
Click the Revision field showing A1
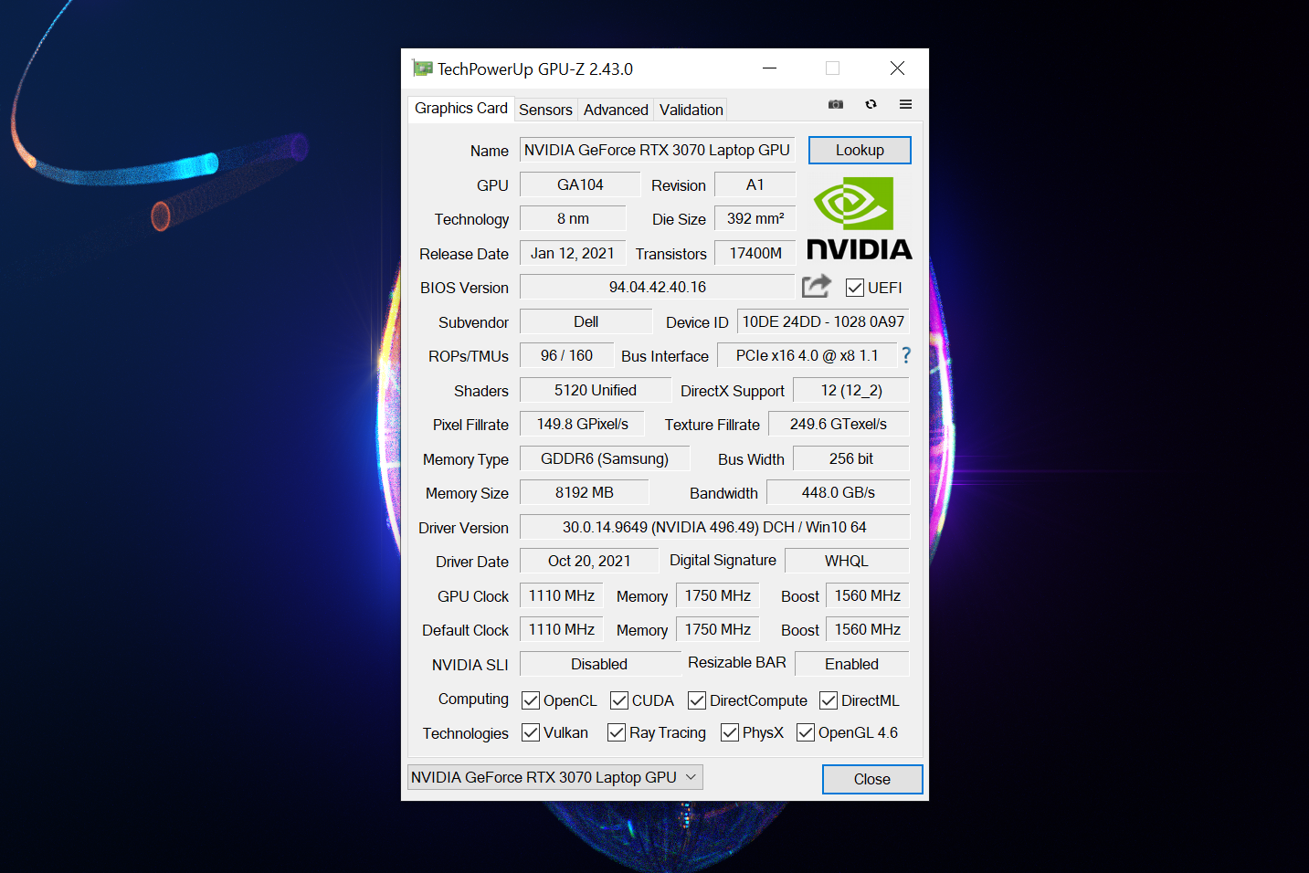tap(755, 184)
